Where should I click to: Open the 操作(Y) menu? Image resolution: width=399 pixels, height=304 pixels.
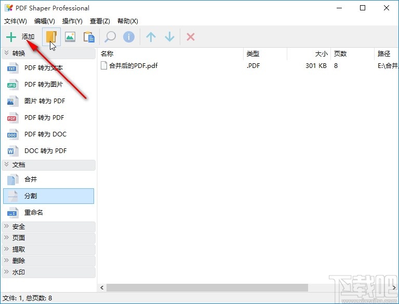pos(72,21)
